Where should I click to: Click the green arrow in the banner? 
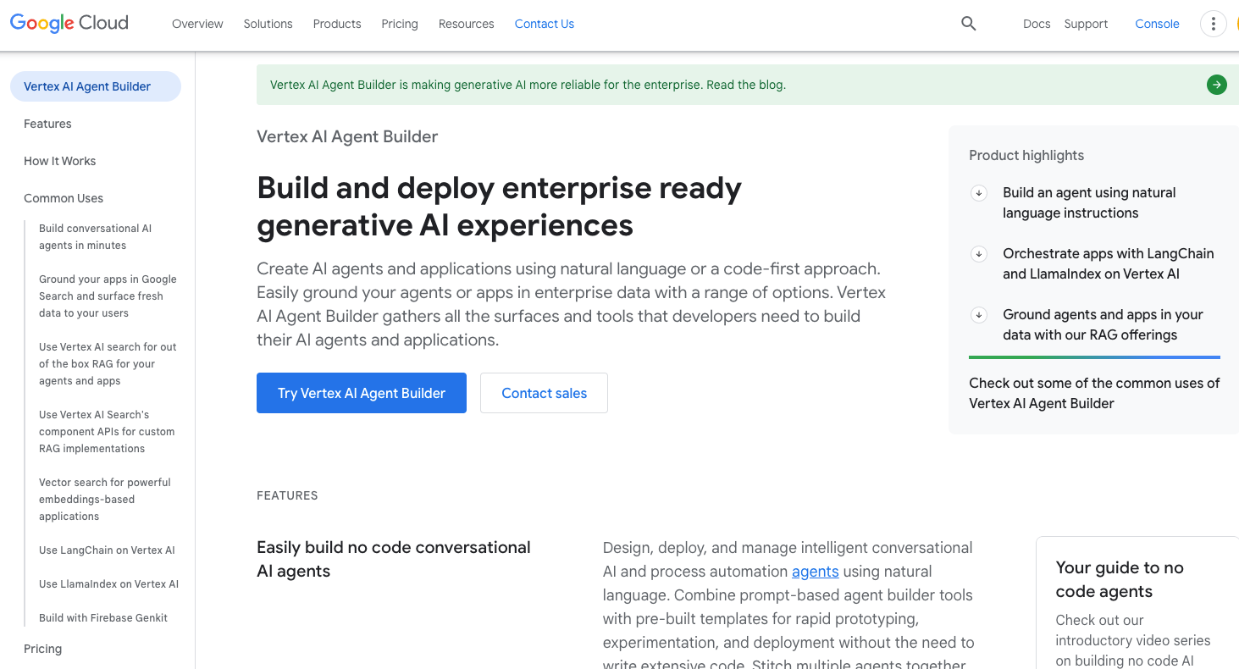pos(1216,85)
